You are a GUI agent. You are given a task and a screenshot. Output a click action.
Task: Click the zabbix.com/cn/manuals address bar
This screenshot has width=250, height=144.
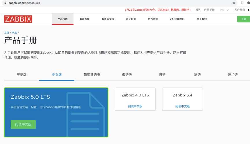[120, 3]
